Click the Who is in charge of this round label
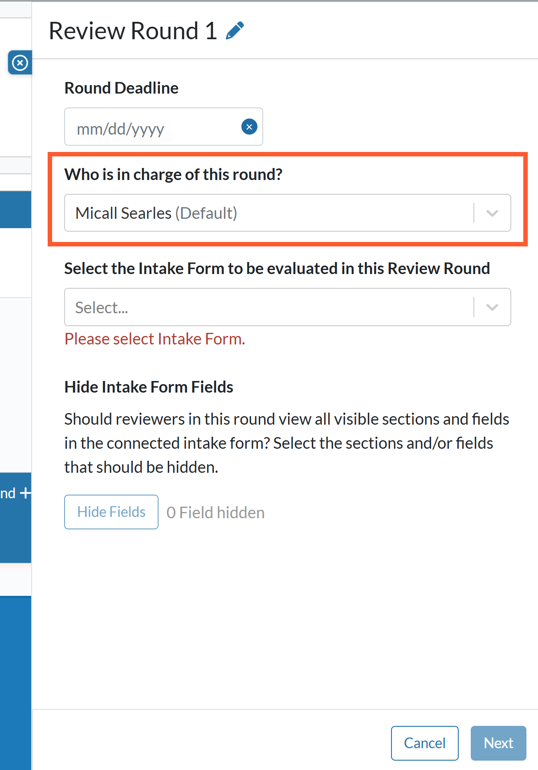This screenshot has width=538, height=770. [173, 175]
